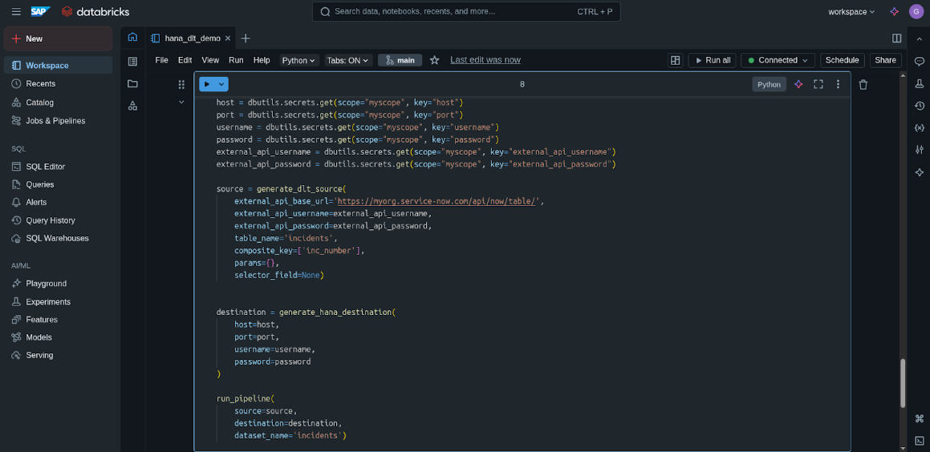The height and width of the screenshot is (452, 930).
Task: Open the terminal icon at bottom right
Action: point(920,440)
